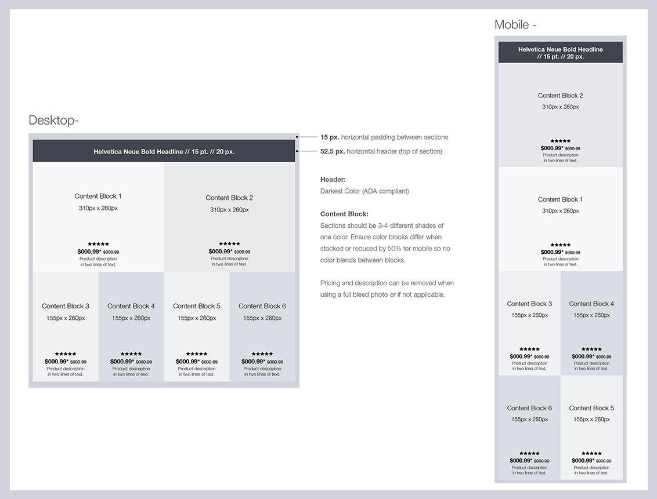Image resolution: width=657 pixels, height=499 pixels.
Task: Click the desktop Helvetica Neue Bold Headline banner
Action: (164, 151)
